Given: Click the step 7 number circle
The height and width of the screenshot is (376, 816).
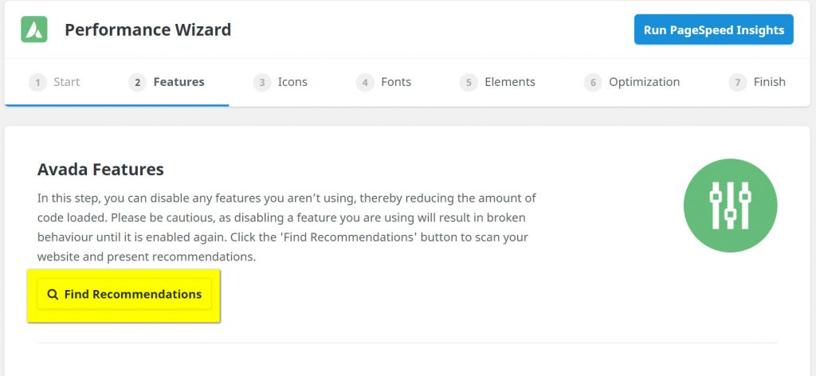Looking at the screenshot, I should click(x=738, y=82).
